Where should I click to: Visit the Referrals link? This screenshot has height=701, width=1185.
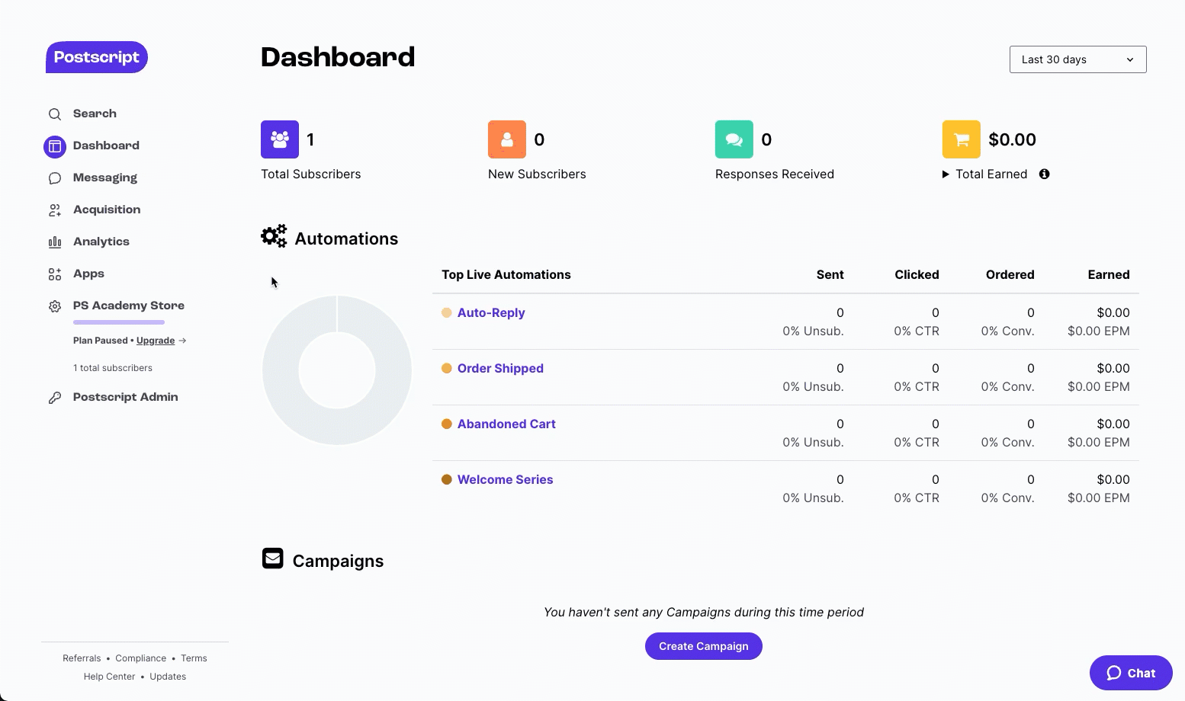point(82,658)
